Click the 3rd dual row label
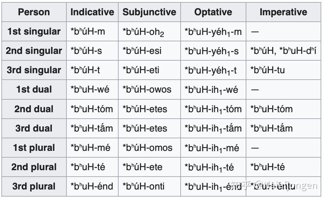The height and width of the screenshot is (200, 326). click(x=34, y=128)
